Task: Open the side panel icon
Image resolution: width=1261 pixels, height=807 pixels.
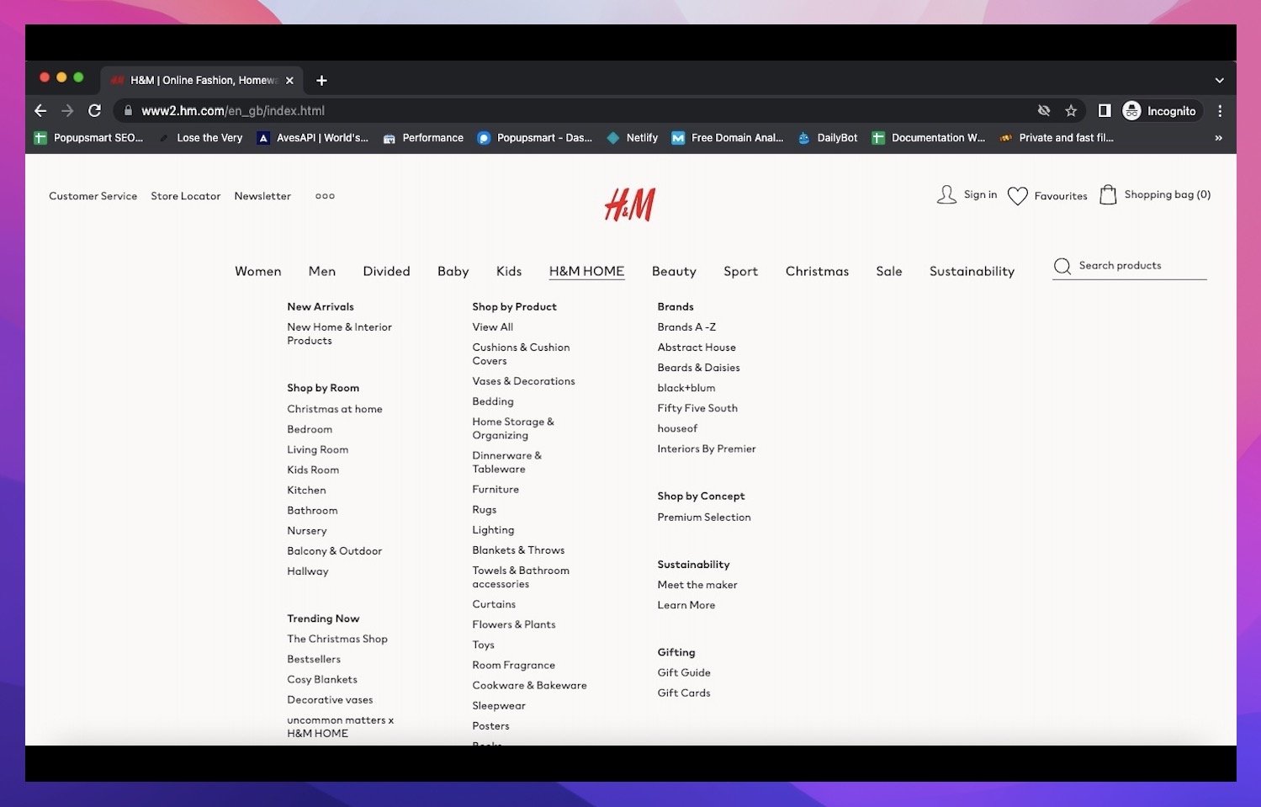Action: (1105, 110)
